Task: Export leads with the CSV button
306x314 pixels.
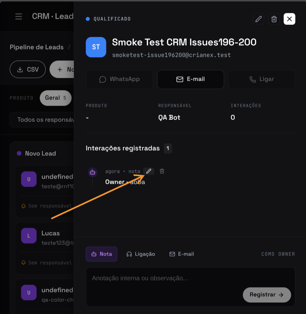Action: coord(28,69)
